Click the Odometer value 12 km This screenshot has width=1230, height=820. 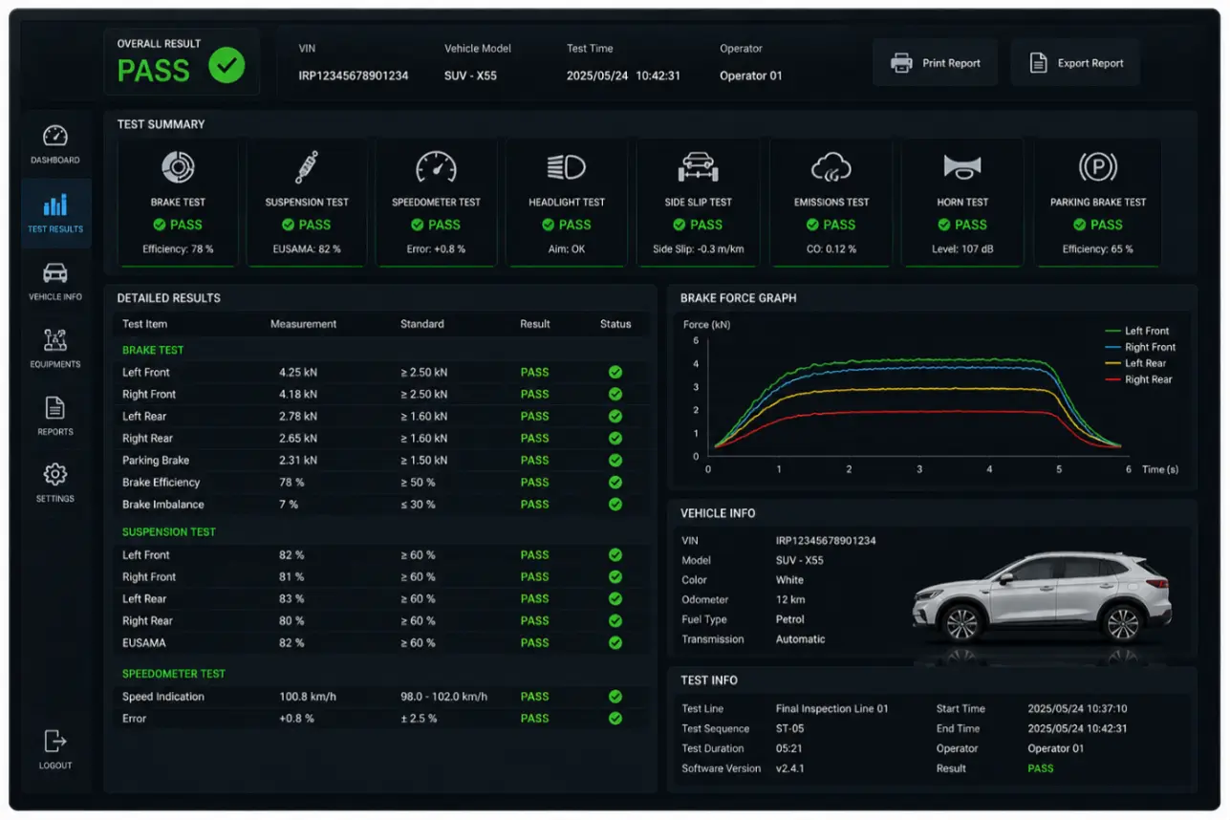pyautogui.click(x=790, y=600)
